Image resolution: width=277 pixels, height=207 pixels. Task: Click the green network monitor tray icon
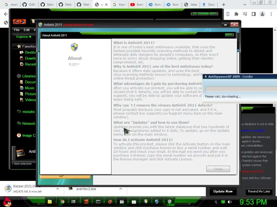(x=223, y=202)
